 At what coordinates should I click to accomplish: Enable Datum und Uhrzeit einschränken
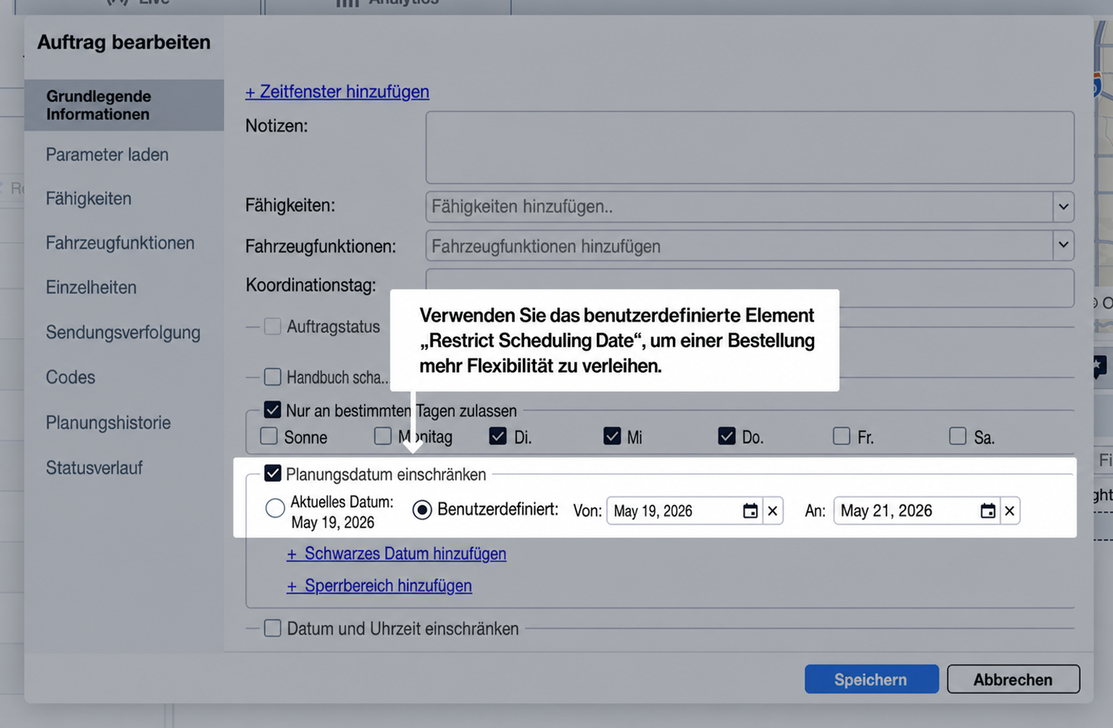pos(273,628)
